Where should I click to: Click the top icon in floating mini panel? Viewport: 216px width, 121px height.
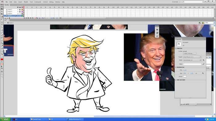point(157,30)
